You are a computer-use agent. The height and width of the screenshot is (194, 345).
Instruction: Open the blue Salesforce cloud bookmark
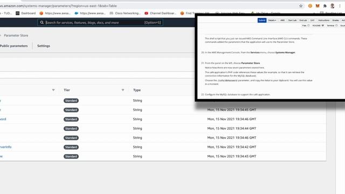coord(90,13)
